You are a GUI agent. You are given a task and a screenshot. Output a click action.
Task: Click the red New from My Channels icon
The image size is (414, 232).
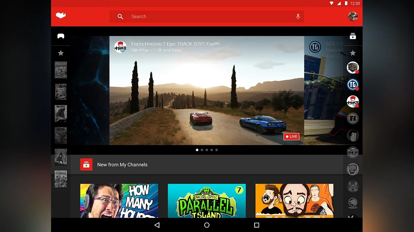click(x=86, y=165)
